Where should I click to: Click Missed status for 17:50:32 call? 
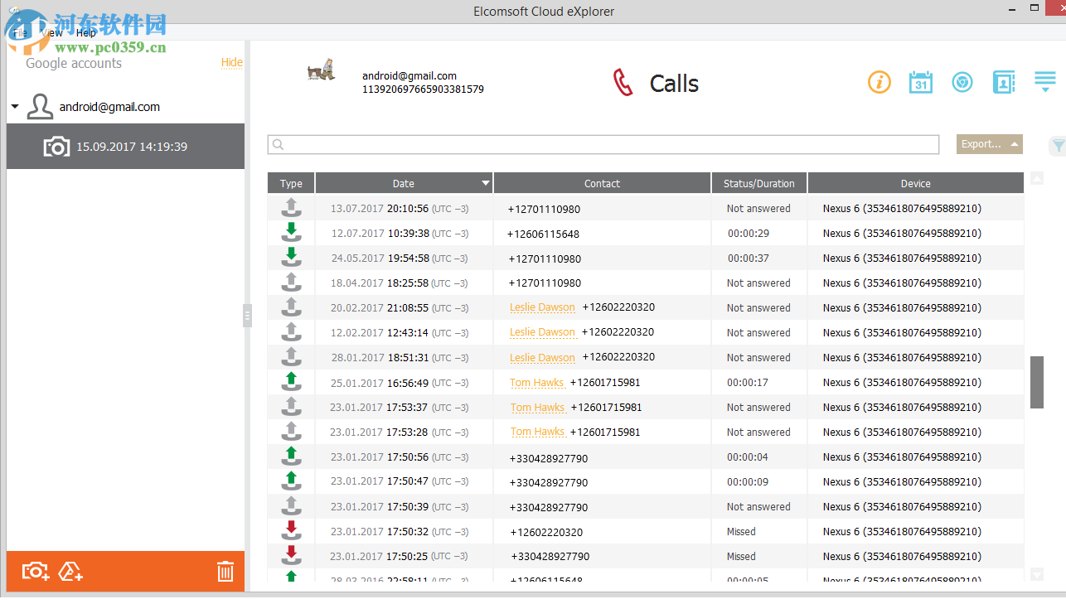[x=741, y=532]
